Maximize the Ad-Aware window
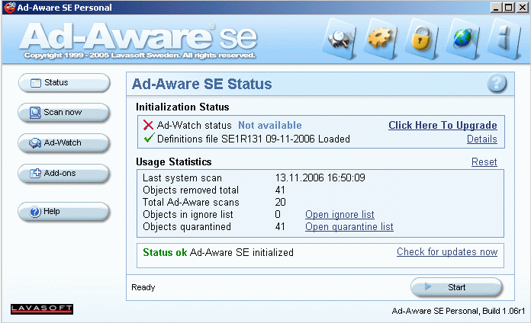 (509, 8)
